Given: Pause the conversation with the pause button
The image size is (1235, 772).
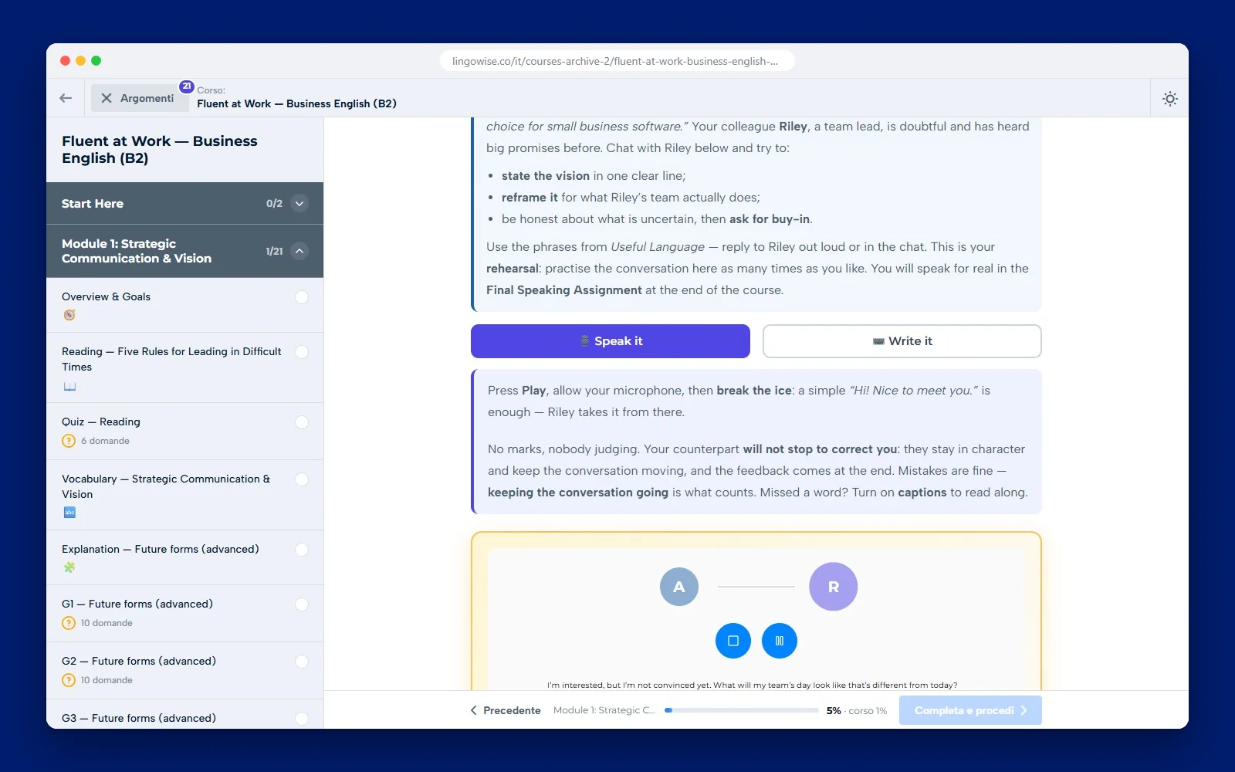Looking at the screenshot, I should (x=780, y=641).
